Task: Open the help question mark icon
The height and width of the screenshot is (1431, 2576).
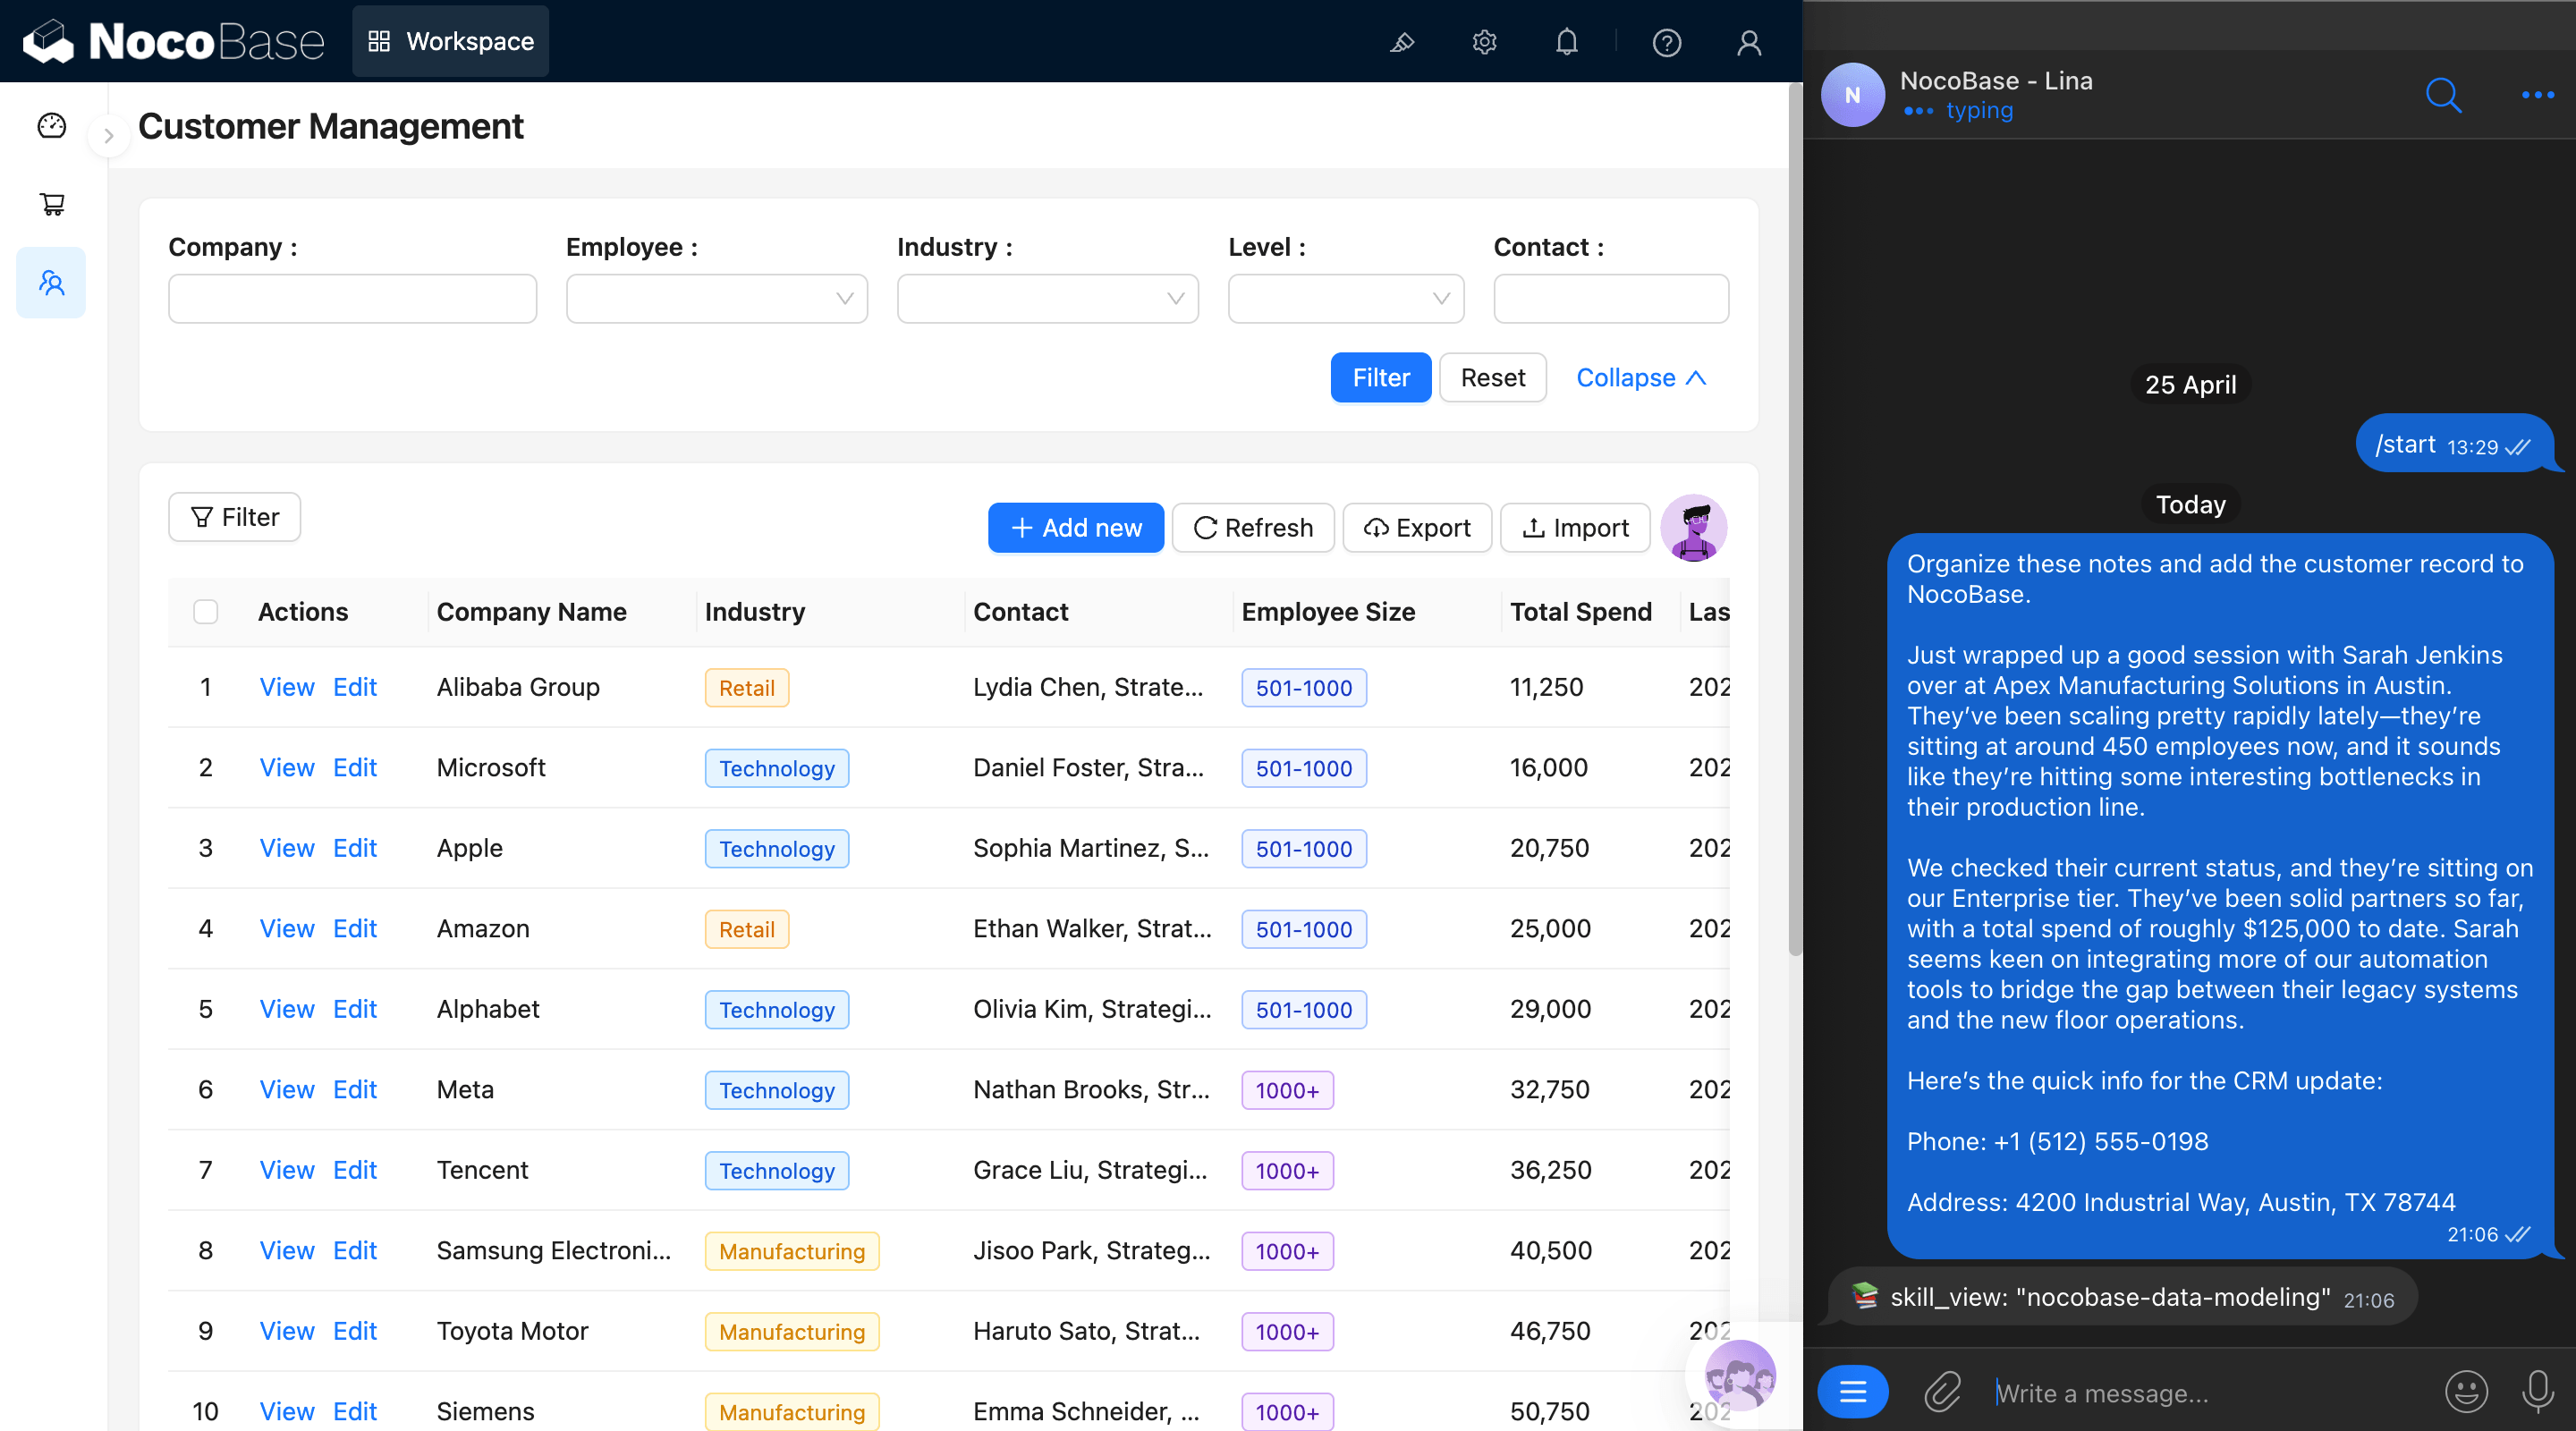Action: pos(1666,42)
